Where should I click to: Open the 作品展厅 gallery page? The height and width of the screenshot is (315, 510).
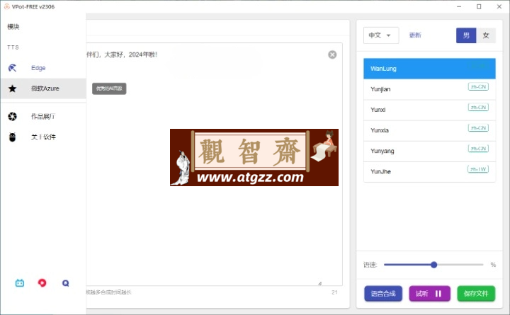pos(43,116)
